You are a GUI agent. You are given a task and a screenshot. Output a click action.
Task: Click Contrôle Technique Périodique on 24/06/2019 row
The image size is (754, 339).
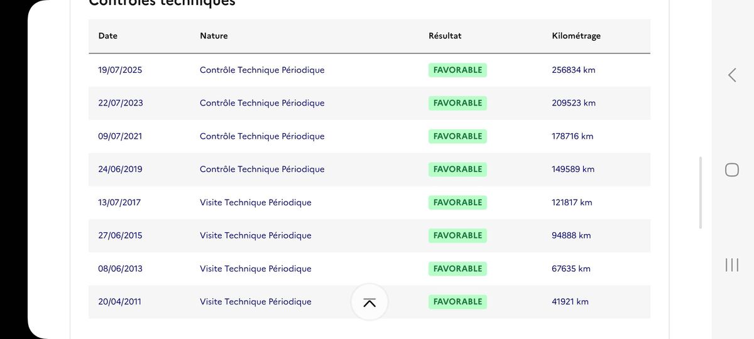[262, 169]
